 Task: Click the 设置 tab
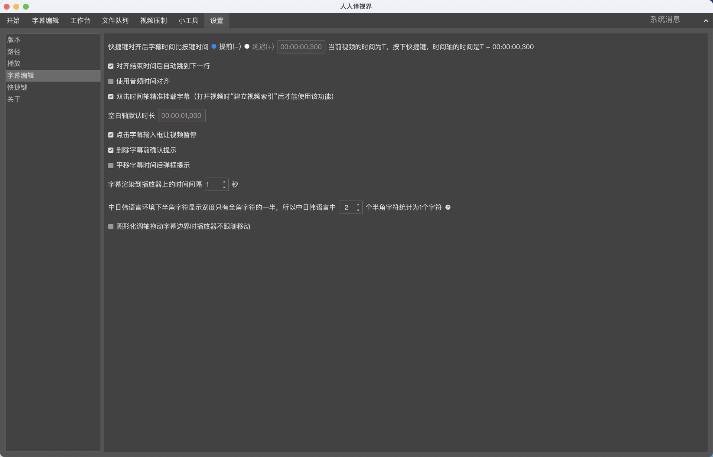coord(216,21)
